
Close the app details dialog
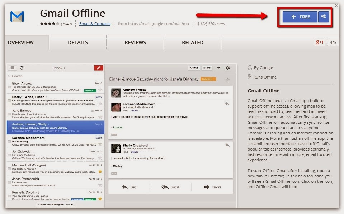336,5
